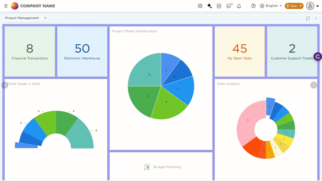The image size is (322, 181).
Task: Click the notifications bell icon
Action: click(x=239, y=6)
